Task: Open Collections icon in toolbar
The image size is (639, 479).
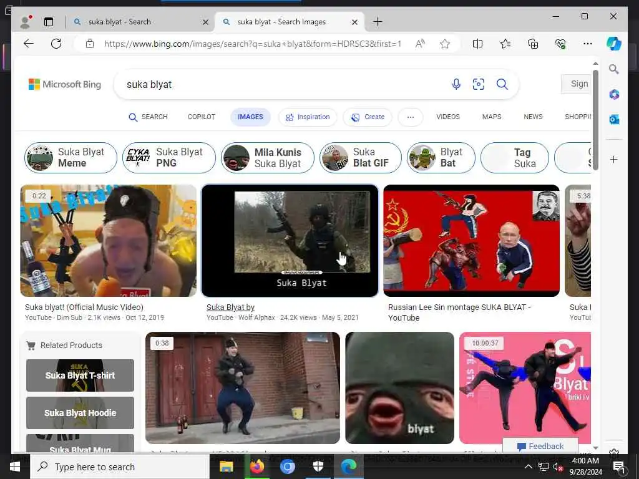Action: coord(533,44)
